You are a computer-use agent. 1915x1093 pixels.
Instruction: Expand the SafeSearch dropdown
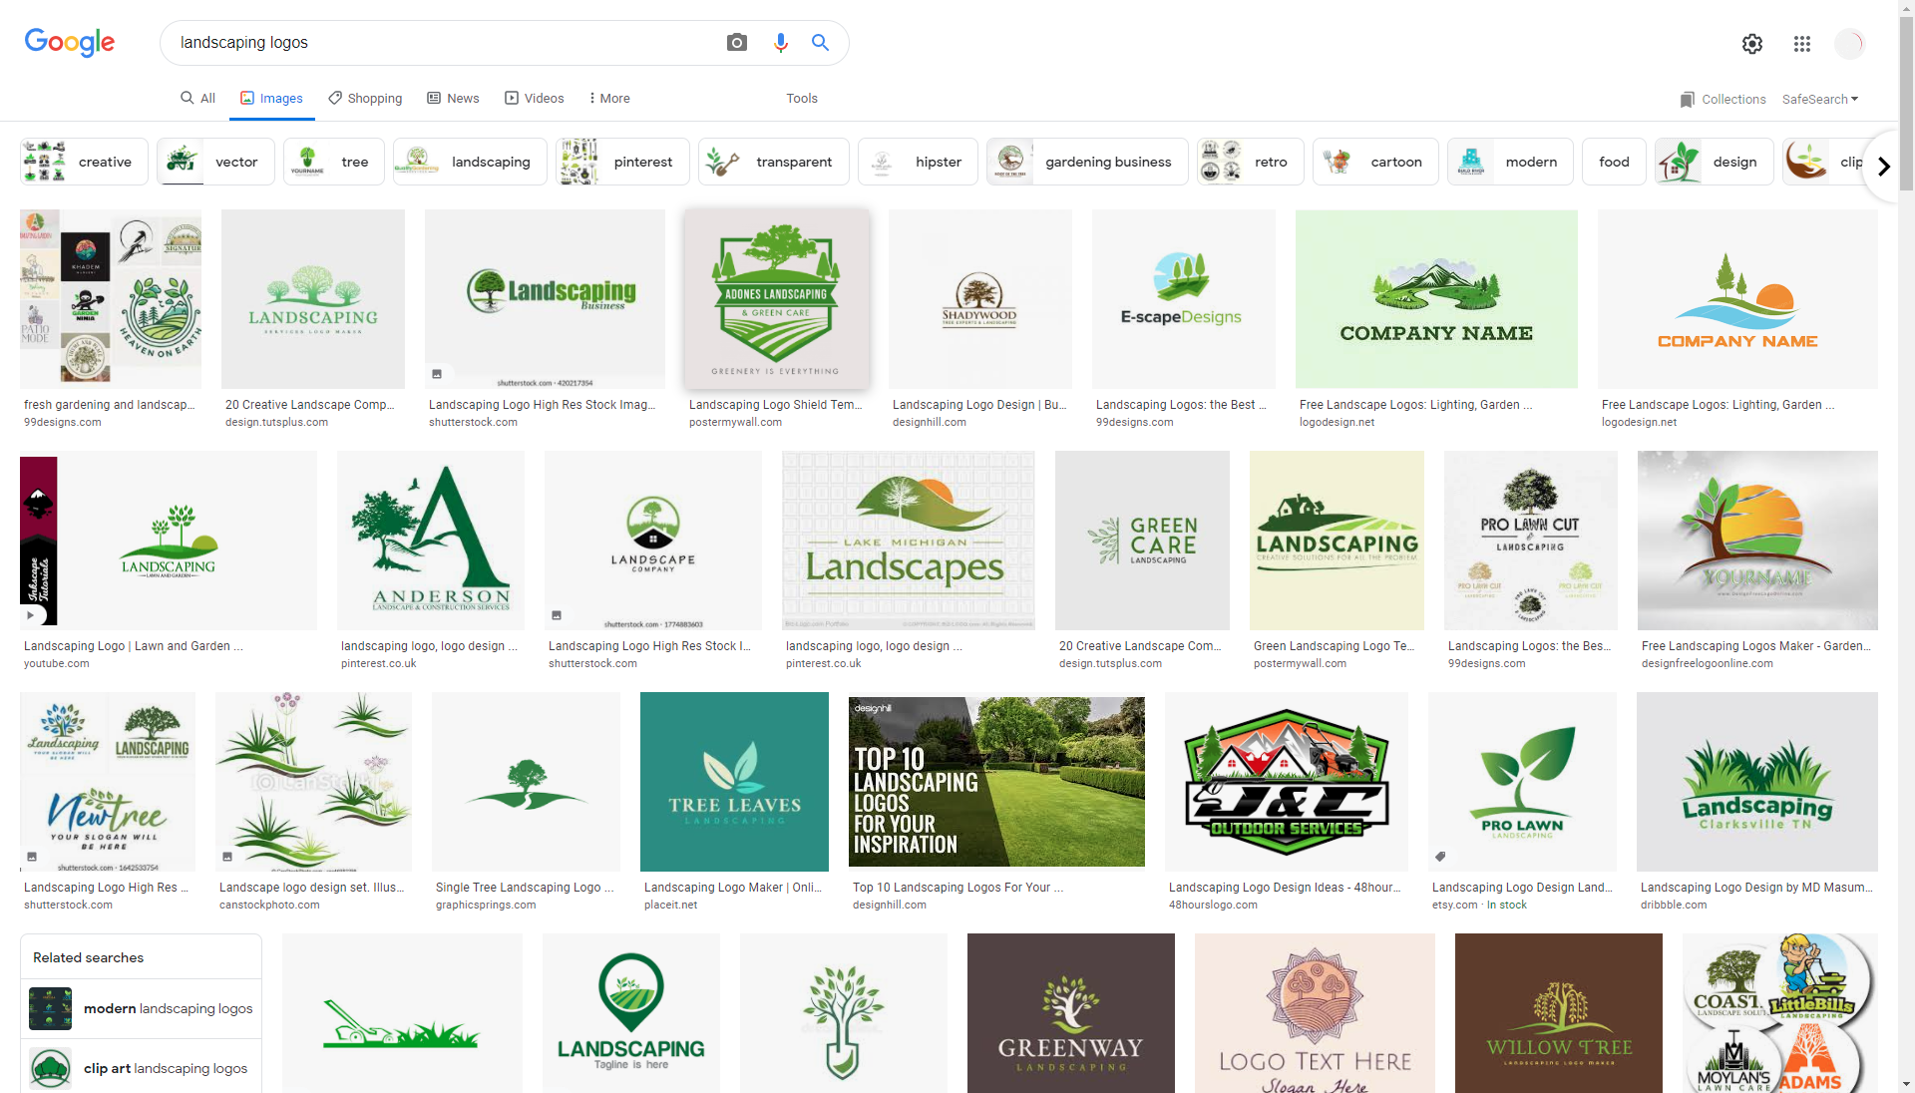click(x=1820, y=100)
